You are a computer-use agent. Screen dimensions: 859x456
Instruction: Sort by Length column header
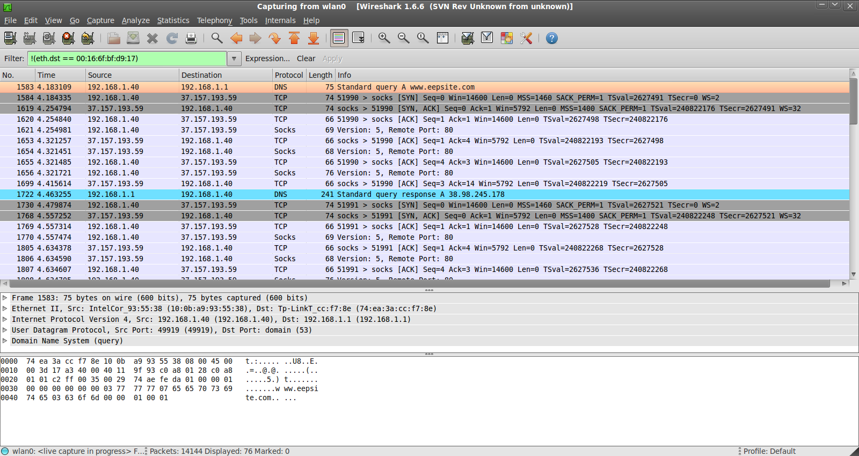321,75
